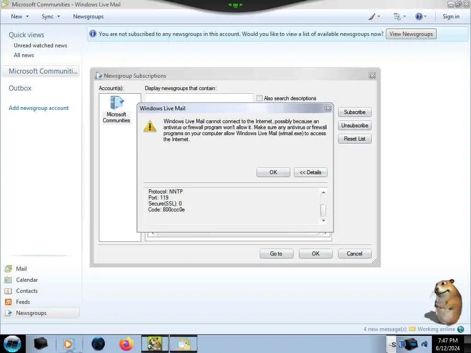Click the 'Code: 800ccc0e' error detail text
This screenshot has width=471, height=353.
click(167, 210)
